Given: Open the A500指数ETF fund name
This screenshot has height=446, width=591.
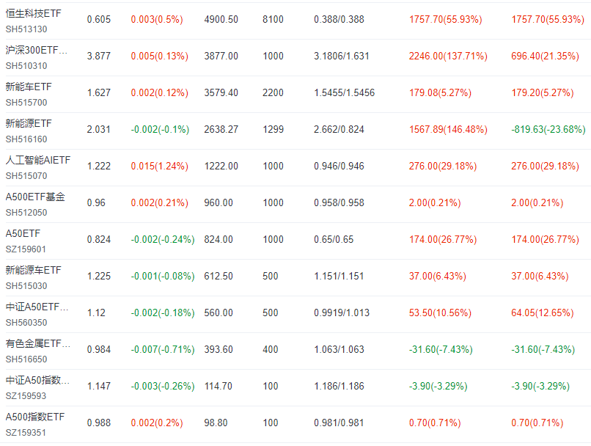Looking at the screenshot, I should [35, 417].
